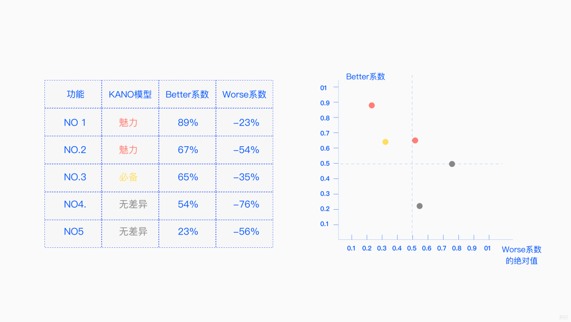Click the 0.5 label on horizontal axis
The height and width of the screenshot is (322, 571).
[x=412, y=248]
